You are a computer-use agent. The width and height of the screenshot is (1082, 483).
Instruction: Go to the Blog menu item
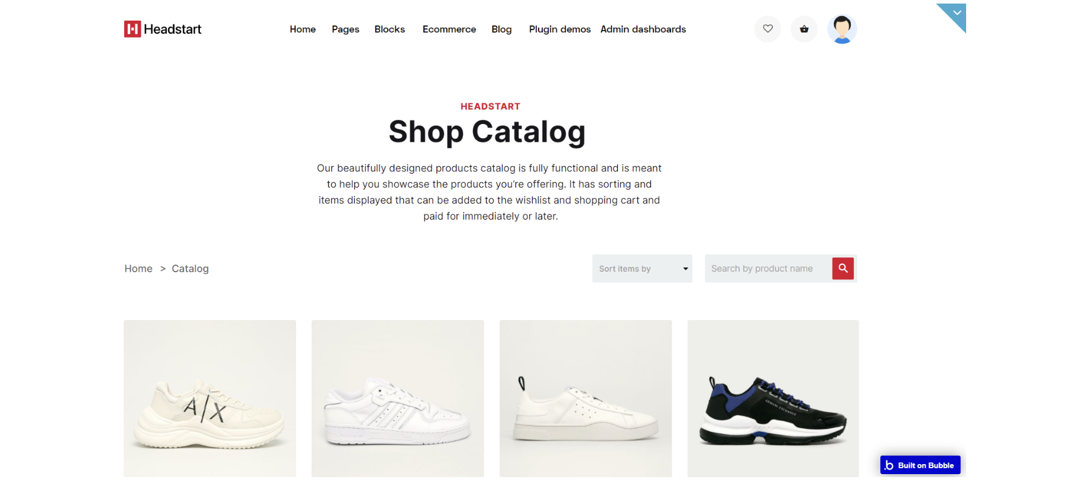tap(501, 30)
